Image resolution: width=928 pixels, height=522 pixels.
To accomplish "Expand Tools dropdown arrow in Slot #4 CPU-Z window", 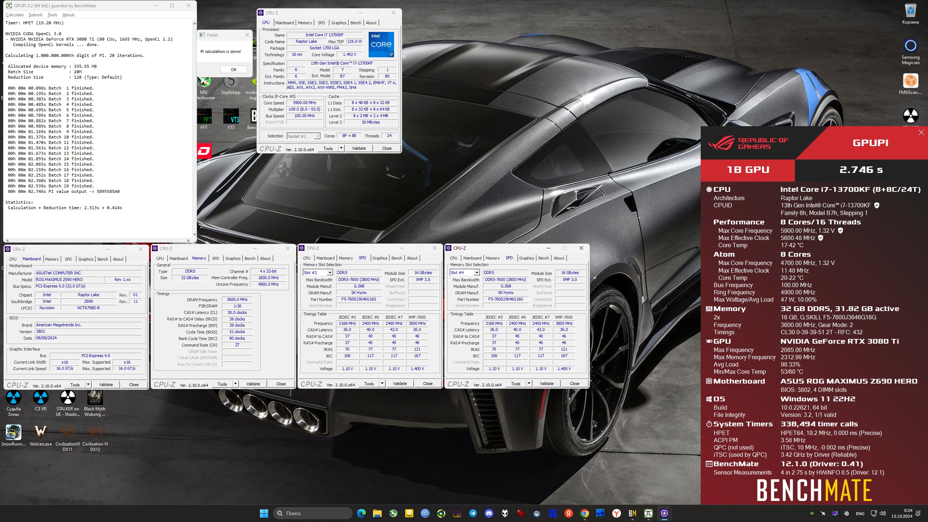I will coord(529,384).
